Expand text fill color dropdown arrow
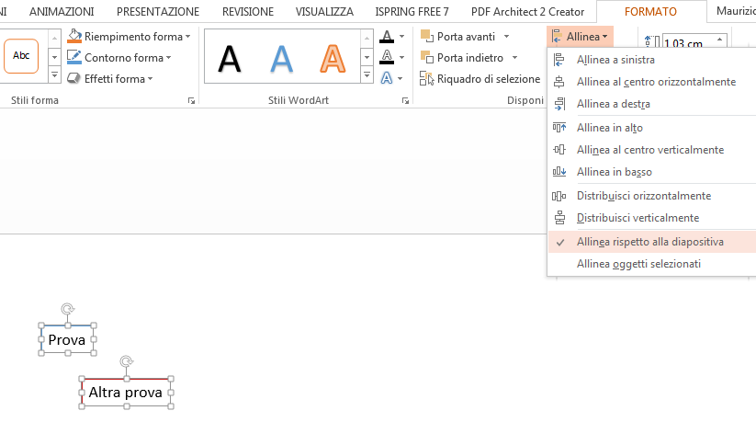 [401, 37]
